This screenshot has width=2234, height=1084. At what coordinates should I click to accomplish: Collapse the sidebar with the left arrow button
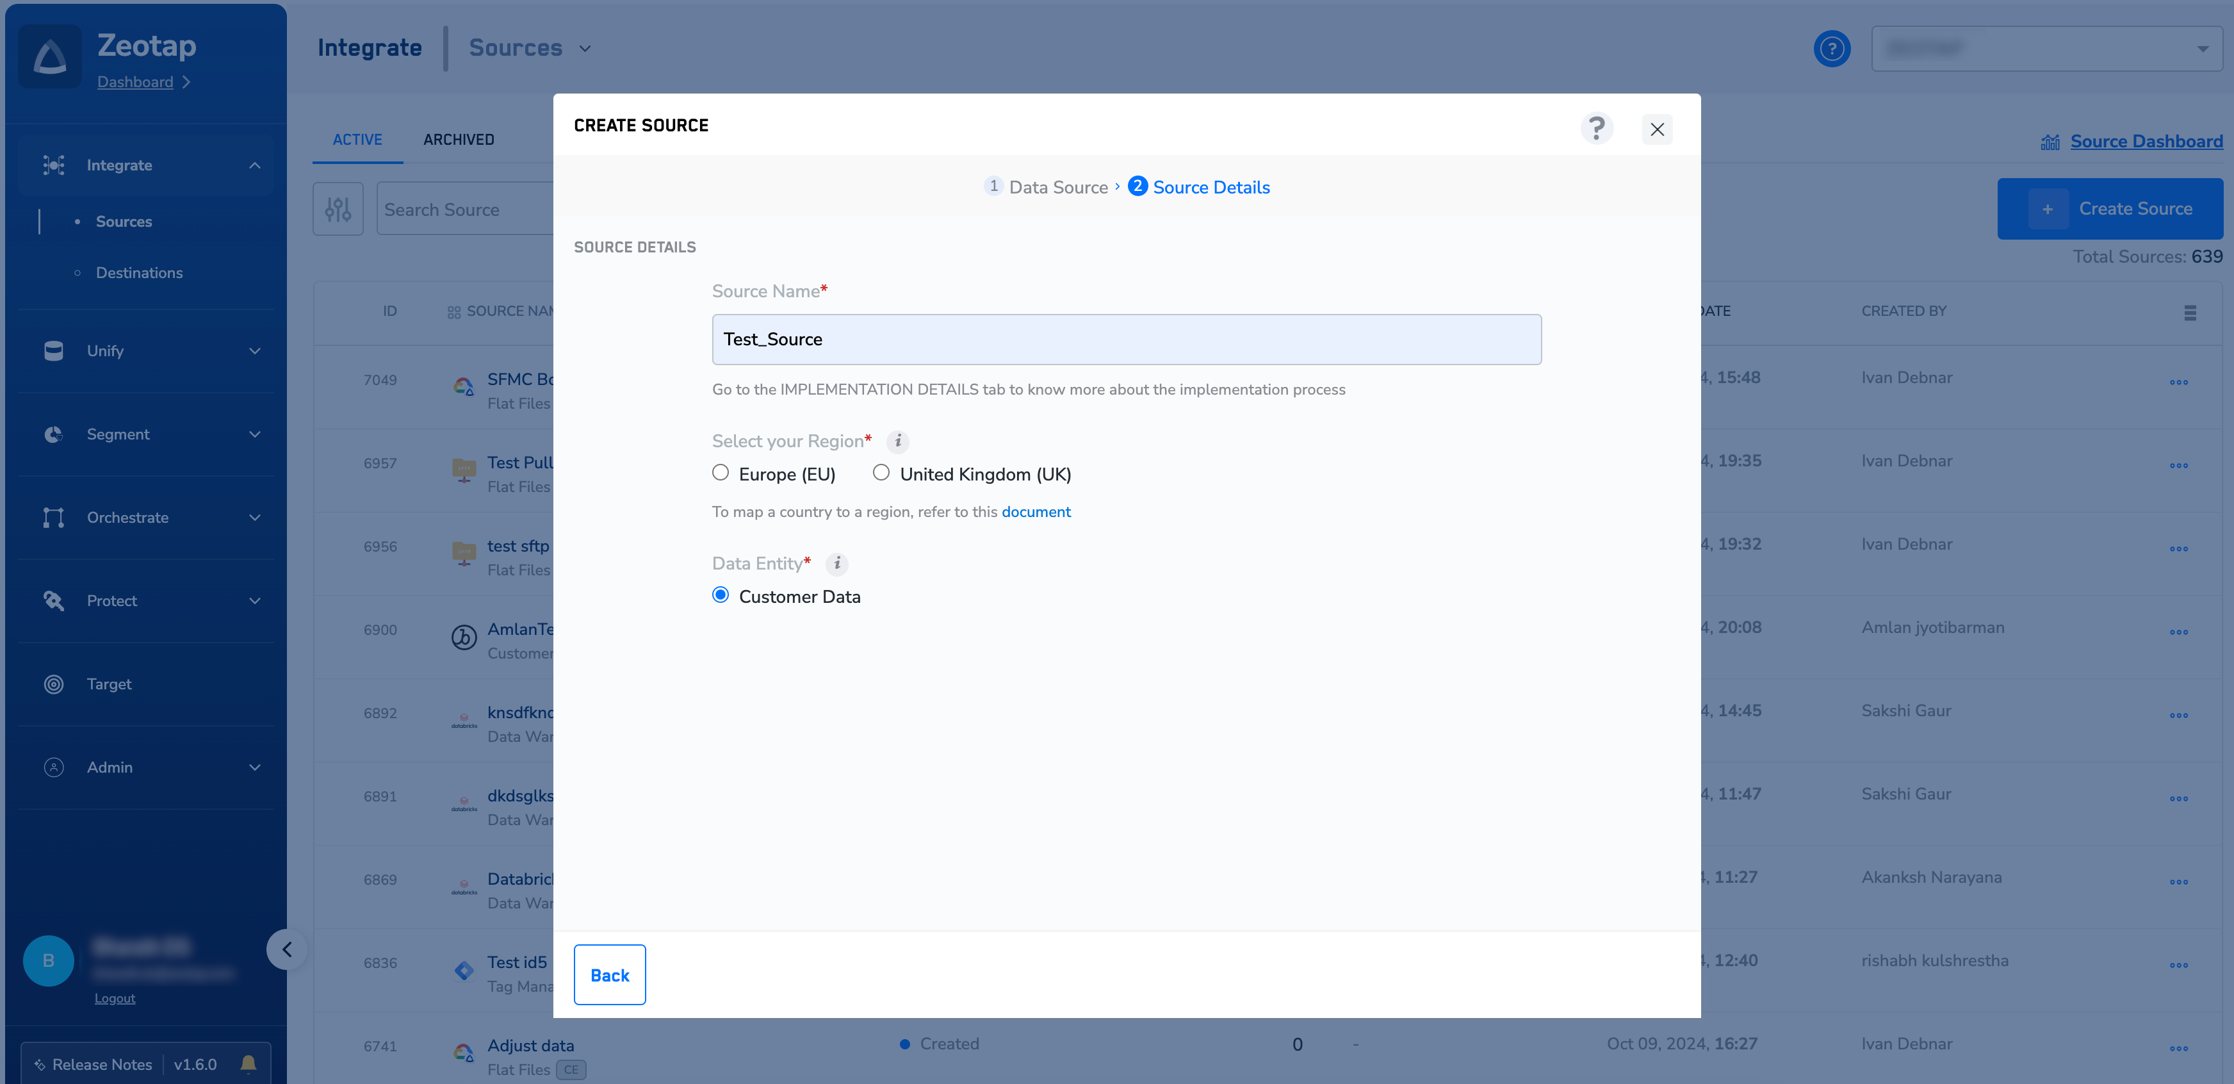pos(287,949)
